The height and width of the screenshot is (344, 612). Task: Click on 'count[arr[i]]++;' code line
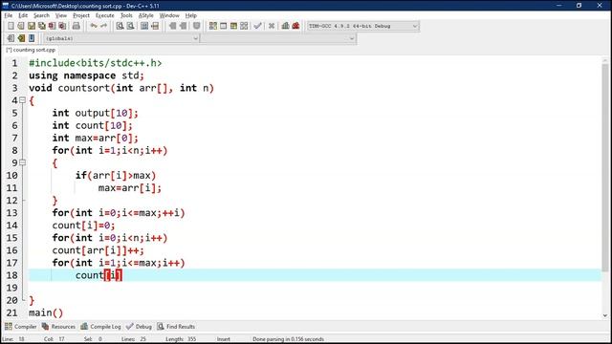98,250
